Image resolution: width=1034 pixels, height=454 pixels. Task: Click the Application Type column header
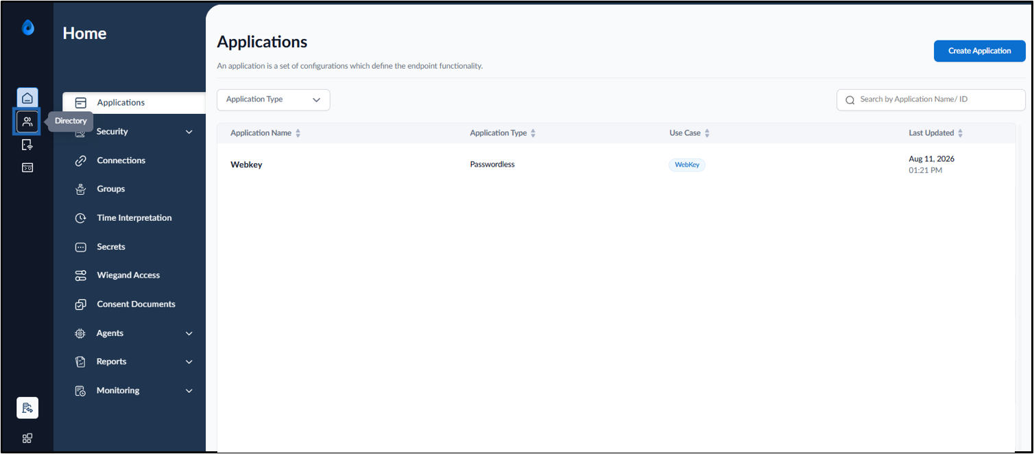(x=498, y=133)
